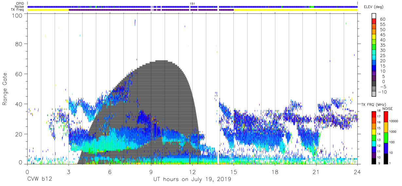The height and width of the screenshot is (186, 402).
Task: Pick the red top NOISE legend swatch
Action: (386, 117)
